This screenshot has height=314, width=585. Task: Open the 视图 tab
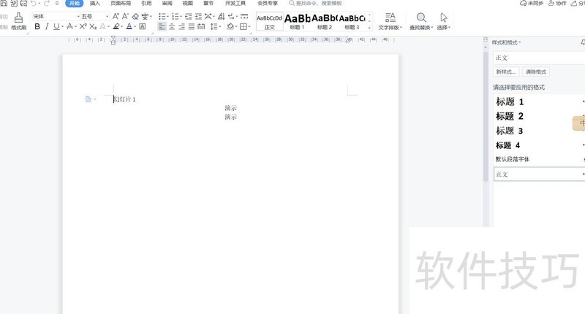click(188, 4)
